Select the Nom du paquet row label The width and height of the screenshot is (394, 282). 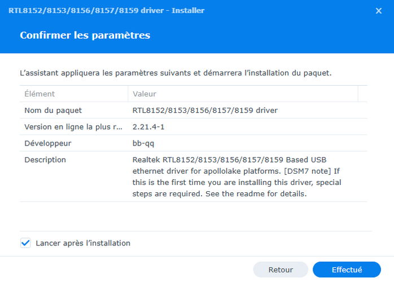[x=53, y=111]
